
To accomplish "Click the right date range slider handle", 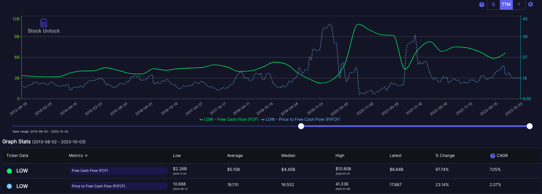I will (x=530, y=126).
